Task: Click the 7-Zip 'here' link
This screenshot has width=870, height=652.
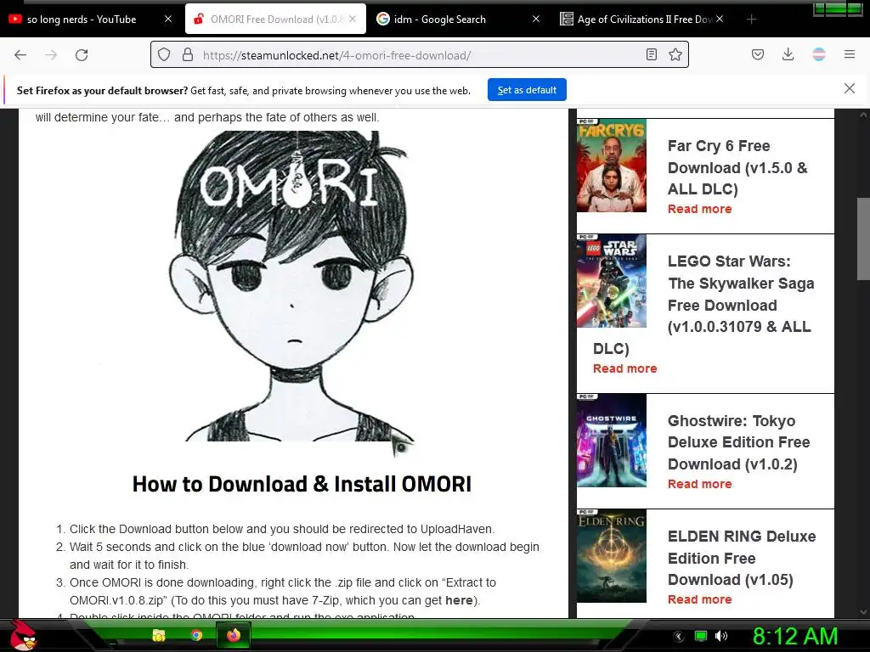Action: coord(459,600)
